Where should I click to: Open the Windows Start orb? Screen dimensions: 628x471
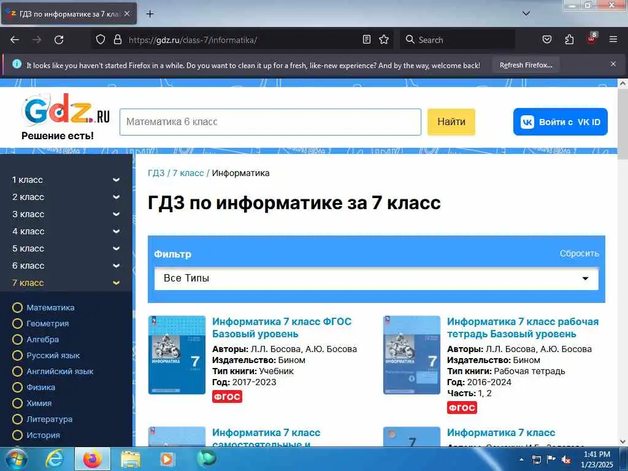click(16, 459)
